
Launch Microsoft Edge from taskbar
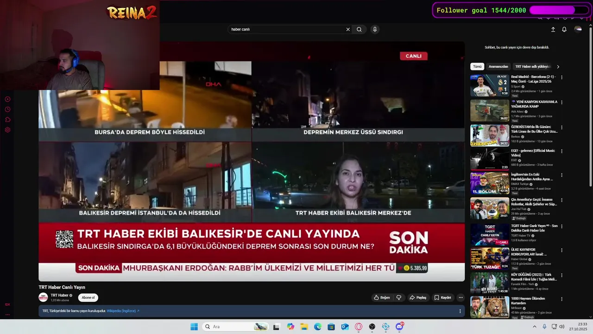click(318, 327)
